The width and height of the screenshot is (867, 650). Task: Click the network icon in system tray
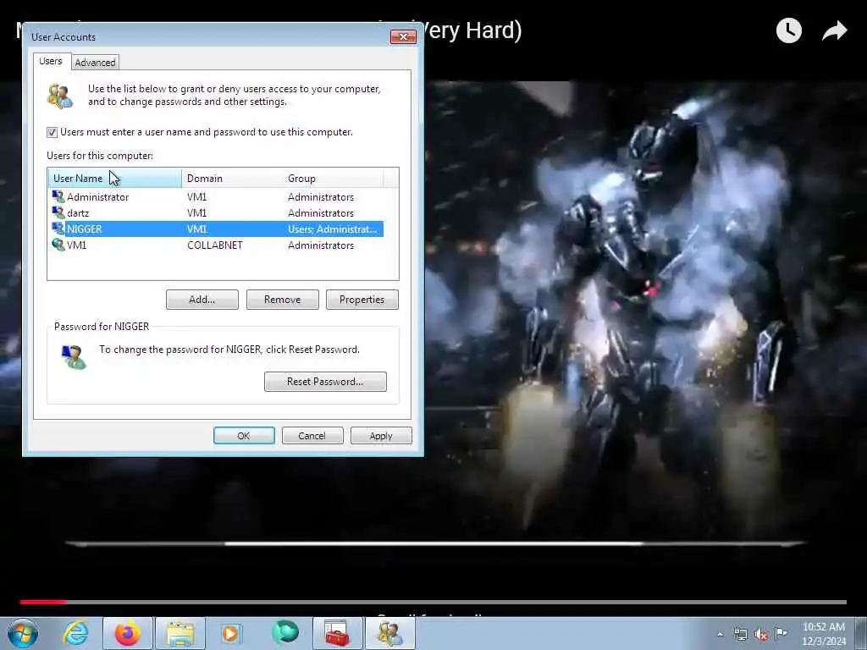(x=740, y=634)
